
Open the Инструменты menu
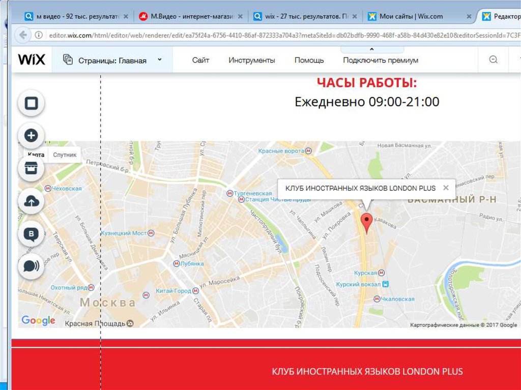[251, 60]
